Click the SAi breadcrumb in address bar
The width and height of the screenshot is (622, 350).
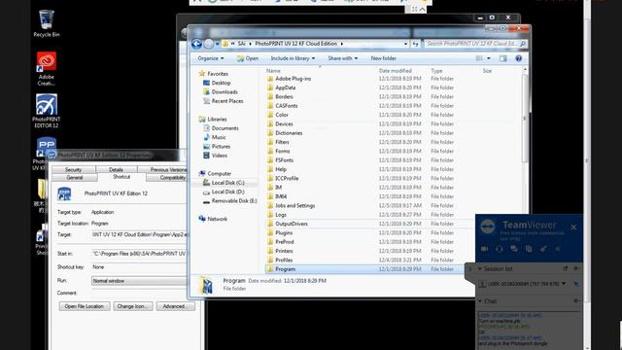[242, 44]
